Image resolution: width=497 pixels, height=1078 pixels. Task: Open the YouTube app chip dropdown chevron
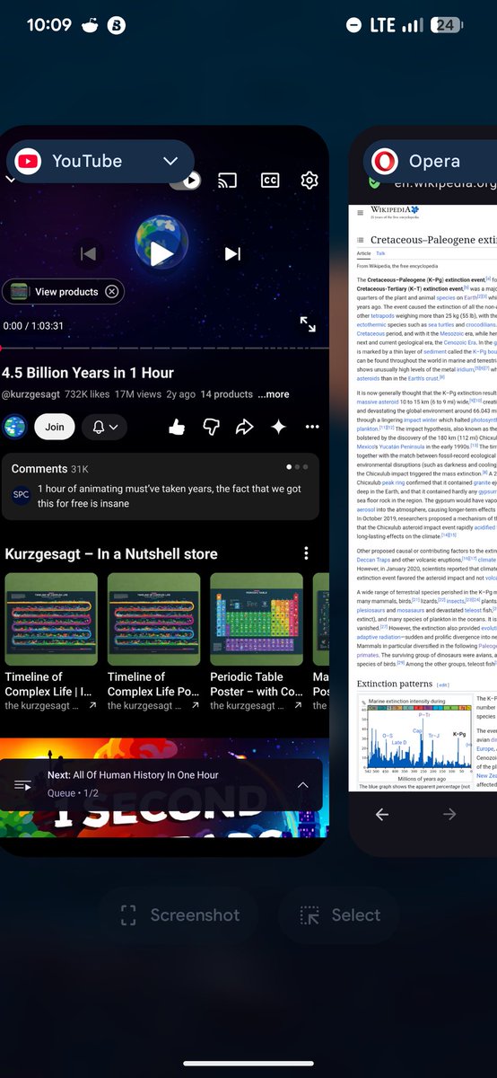[x=170, y=162]
